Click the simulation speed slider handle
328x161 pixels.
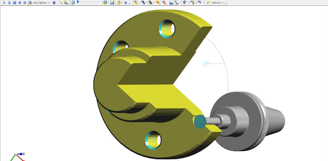(78, 2)
